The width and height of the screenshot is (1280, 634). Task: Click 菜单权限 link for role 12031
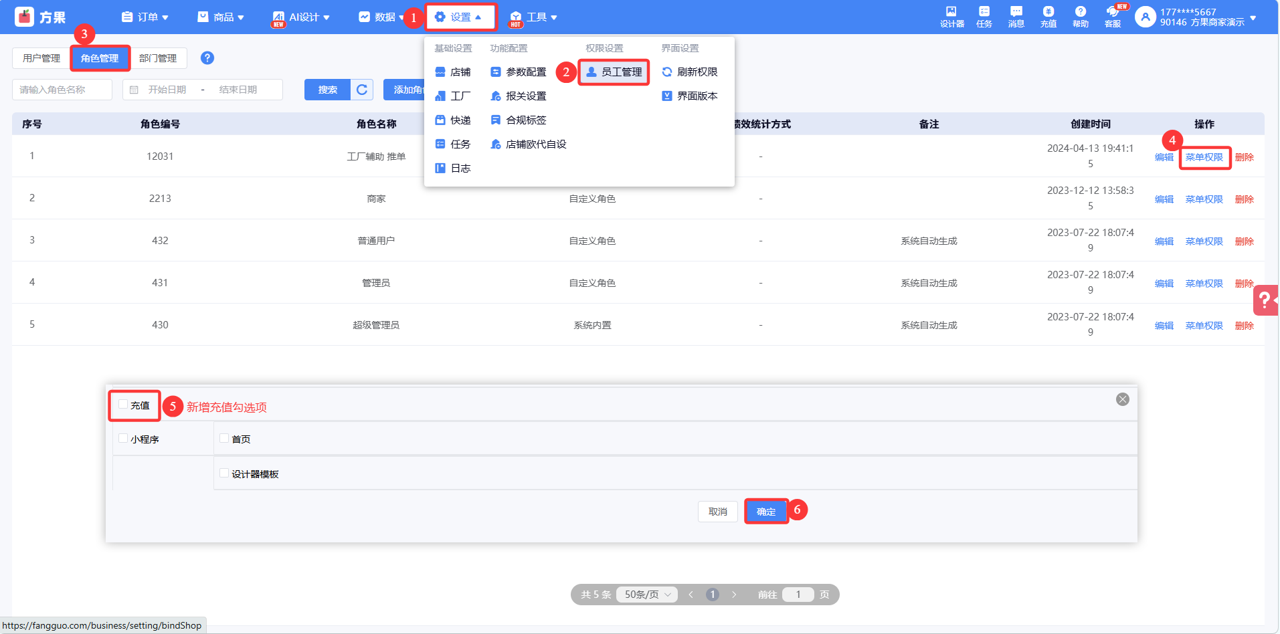click(1204, 157)
